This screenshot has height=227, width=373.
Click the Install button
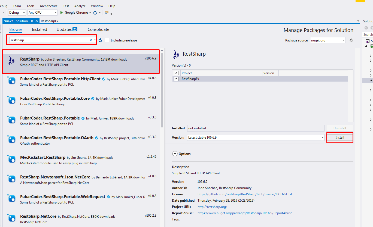tap(340, 138)
